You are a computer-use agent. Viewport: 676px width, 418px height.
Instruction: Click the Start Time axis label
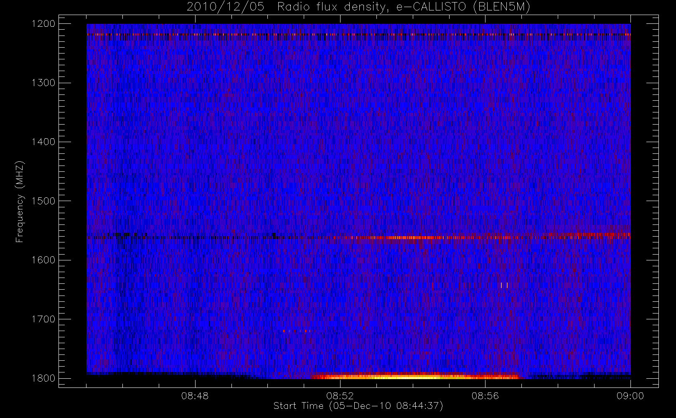click(358, 406)
